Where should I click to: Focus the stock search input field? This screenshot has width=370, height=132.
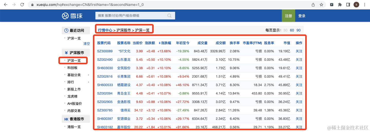click(x=135, y=16)
